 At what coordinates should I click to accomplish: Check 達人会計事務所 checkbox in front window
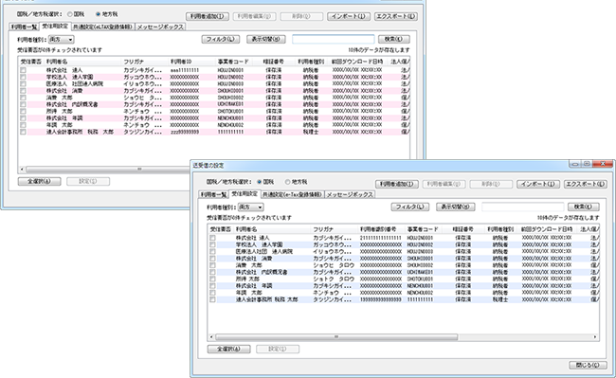212,299
